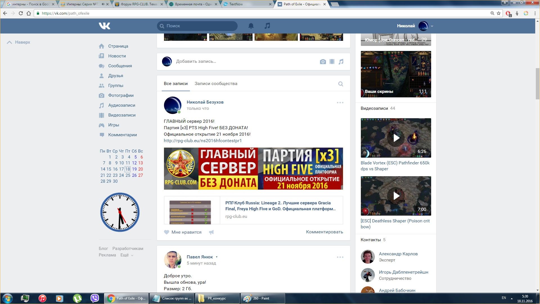This screenshot has height=304, width=540.
Task: Mute the Интерны tab audio
Action: [103, 4]
